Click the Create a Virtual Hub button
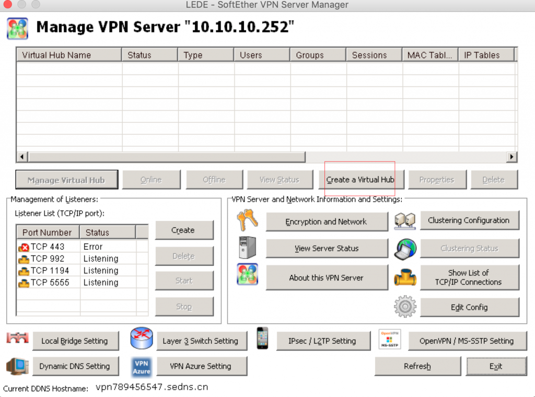This screenshot has width=535, height=397. click(361, 180)
